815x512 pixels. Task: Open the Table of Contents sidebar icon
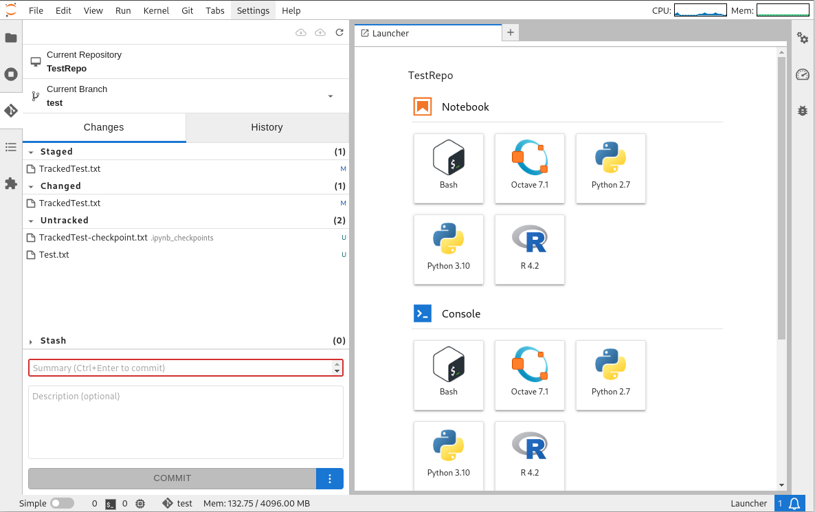click(x=11, y=147)
